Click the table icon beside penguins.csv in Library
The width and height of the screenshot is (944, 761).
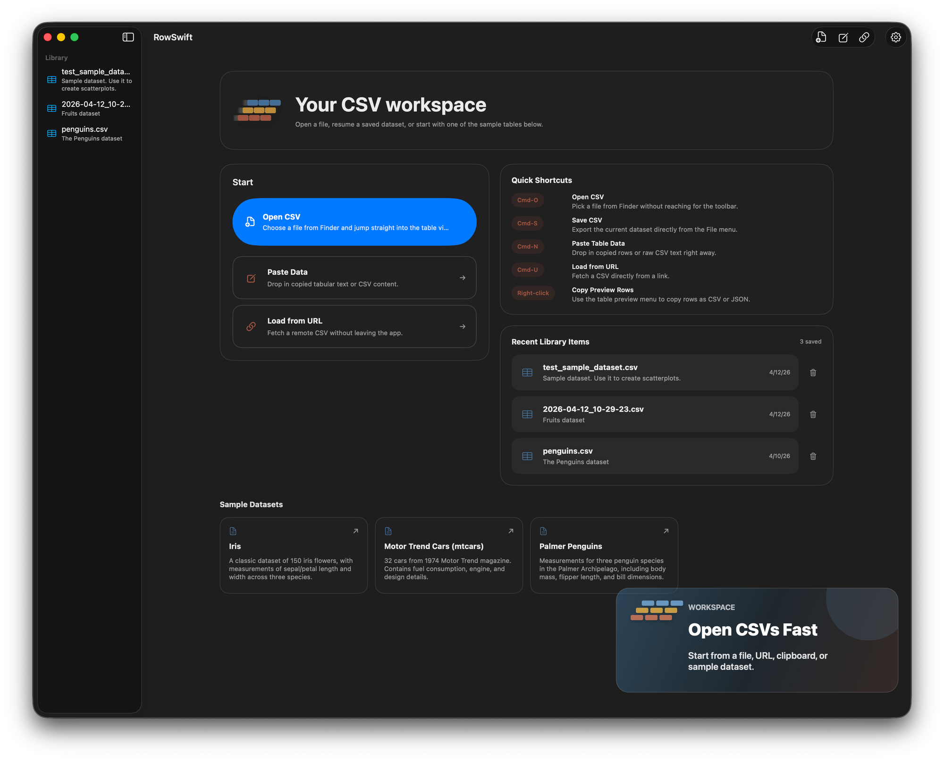click(51, 134)
